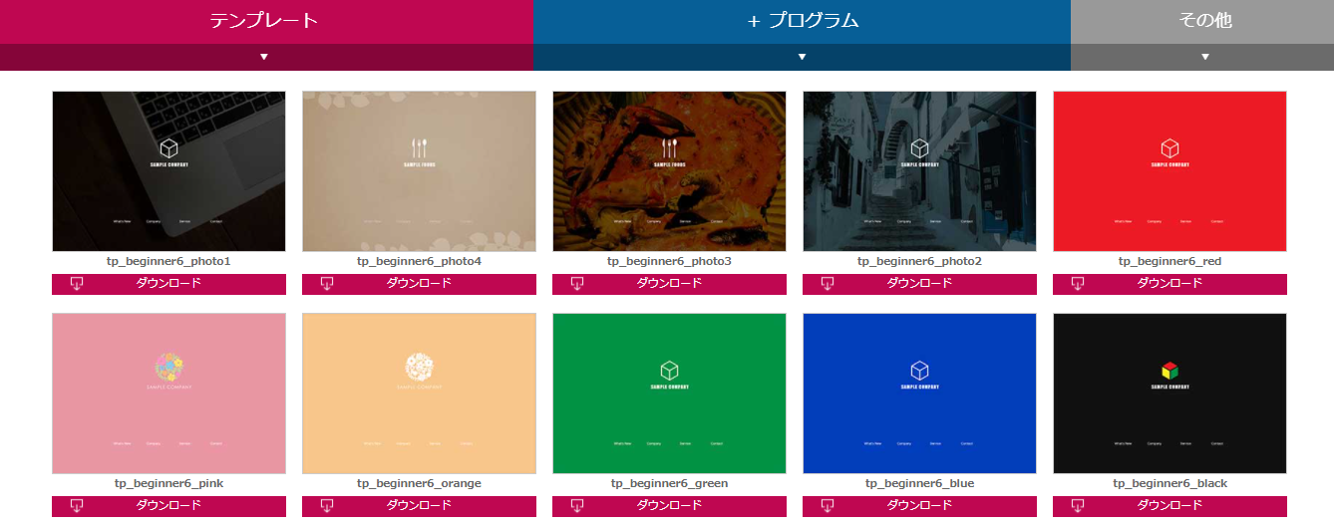Select the その他 tab

tap(1204, 21)
